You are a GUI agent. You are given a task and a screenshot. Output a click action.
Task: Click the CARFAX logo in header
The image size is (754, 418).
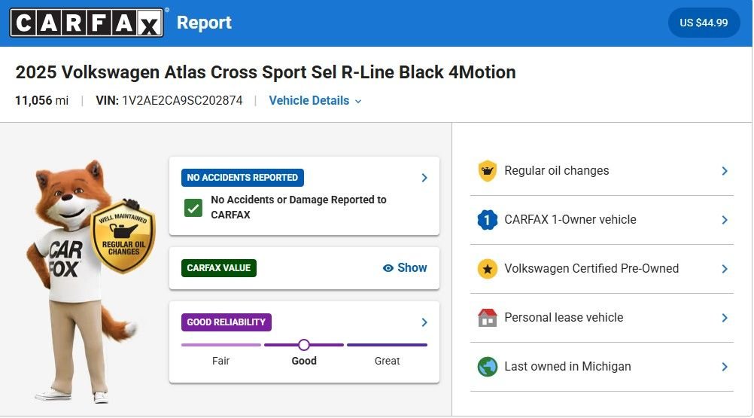pos(86,23)
